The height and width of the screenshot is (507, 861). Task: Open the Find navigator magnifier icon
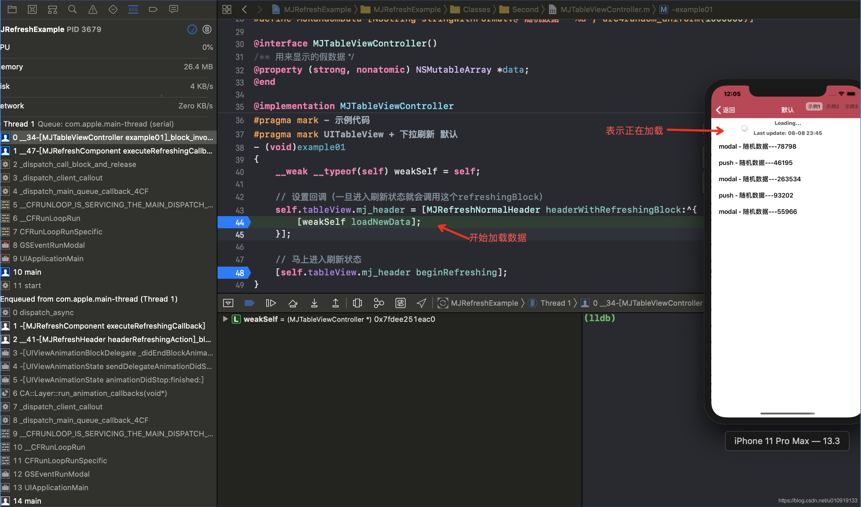72,9
